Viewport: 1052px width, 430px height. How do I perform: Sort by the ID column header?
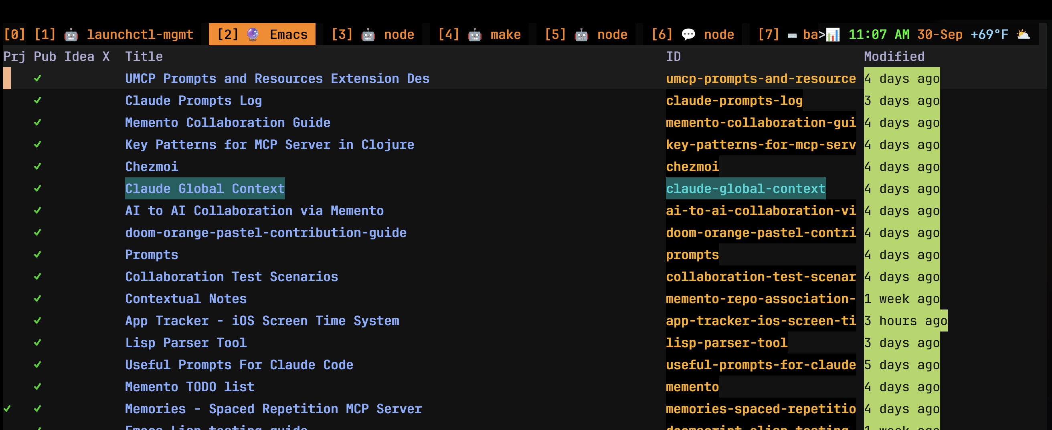point(673,56)
